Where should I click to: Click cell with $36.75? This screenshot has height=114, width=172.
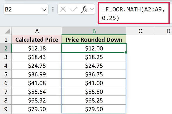(x=94, y=74)
